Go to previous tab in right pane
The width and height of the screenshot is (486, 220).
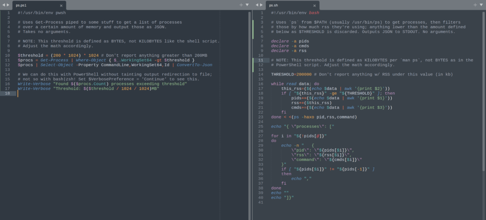(257, 5)
